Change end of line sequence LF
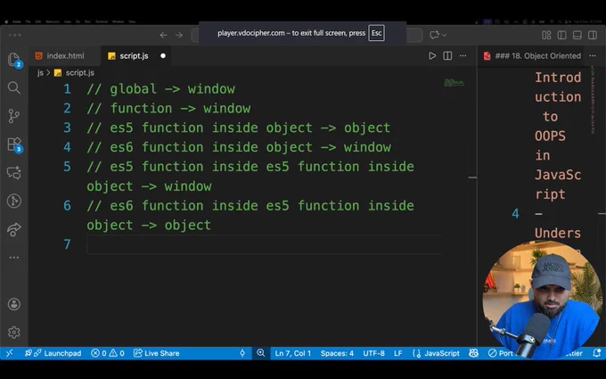The image size is (606, 379). click(398, 353)
